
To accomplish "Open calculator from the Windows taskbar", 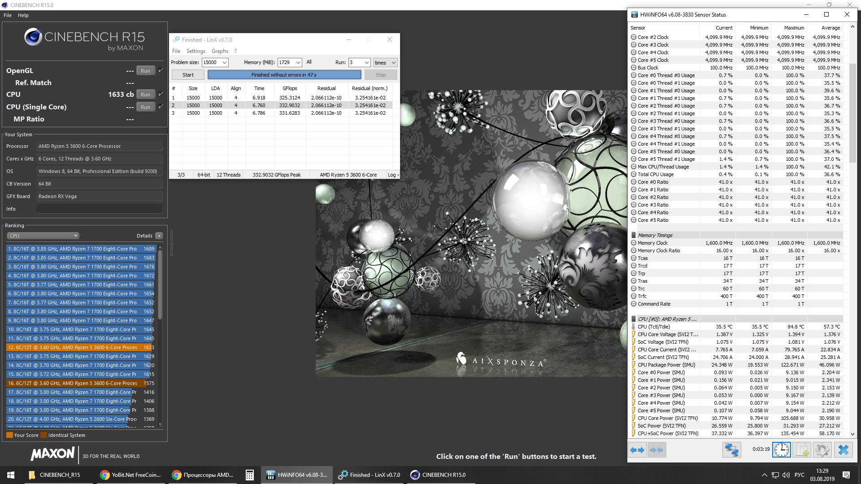I will [x=250, y=475].
